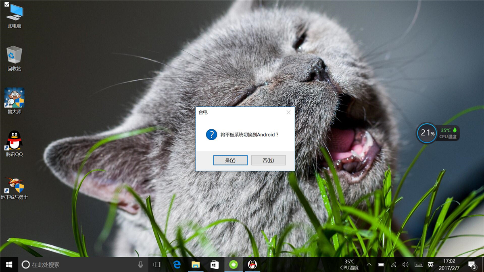Toggle the touch keyboard tray icon
484x272 pixels.
(419, 265)
